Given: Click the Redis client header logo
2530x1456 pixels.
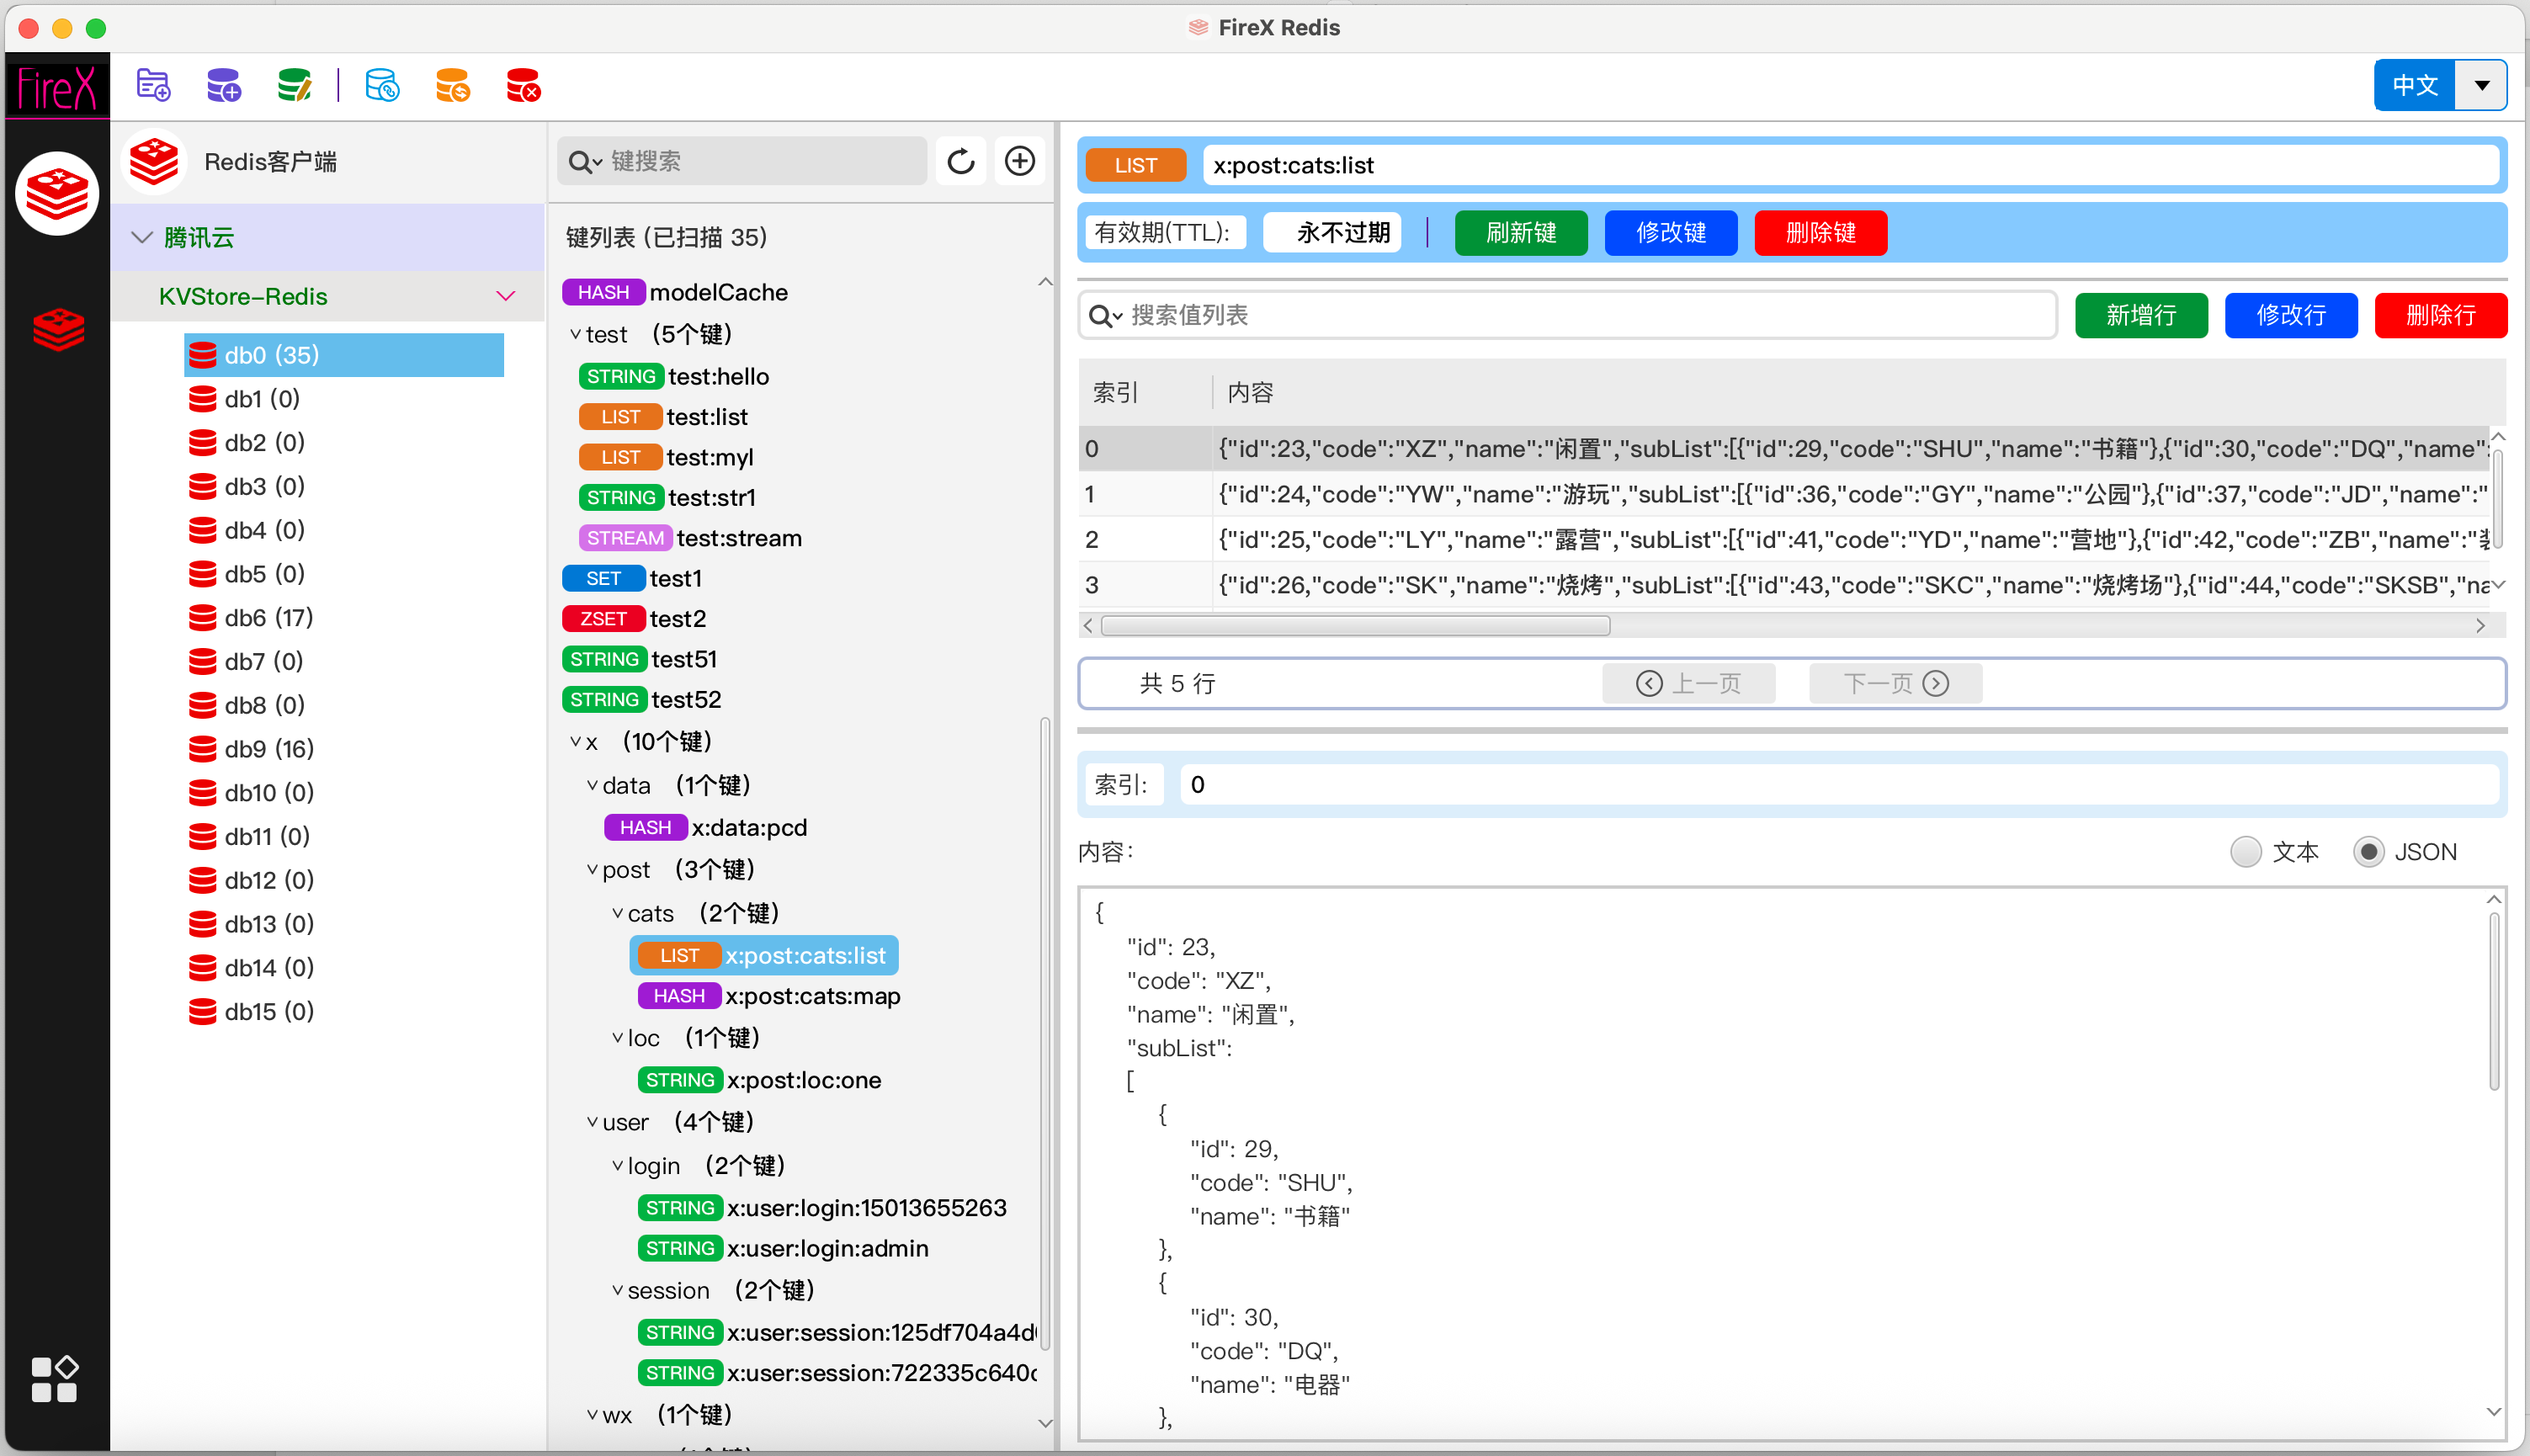Looking at the screenshot, I should click(154, 161).
